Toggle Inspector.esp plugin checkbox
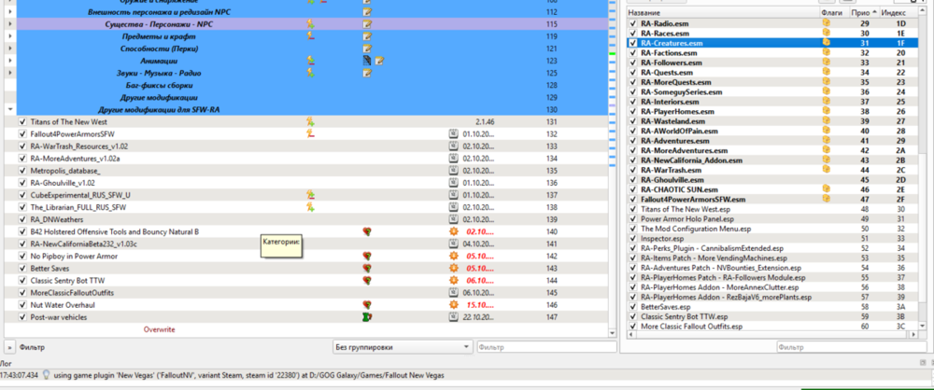The width and height of the screenshot is (934, 390). click(x=633, y=238)
